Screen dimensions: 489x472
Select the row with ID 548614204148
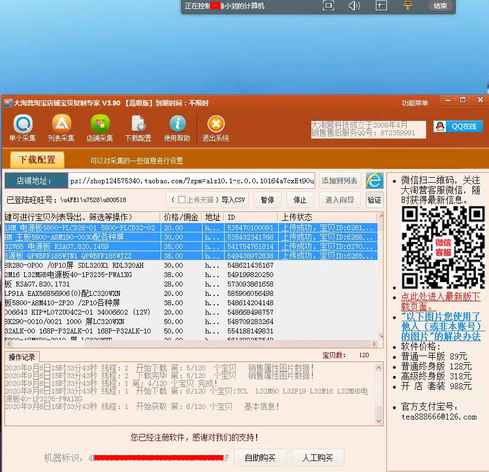[191, 303]
